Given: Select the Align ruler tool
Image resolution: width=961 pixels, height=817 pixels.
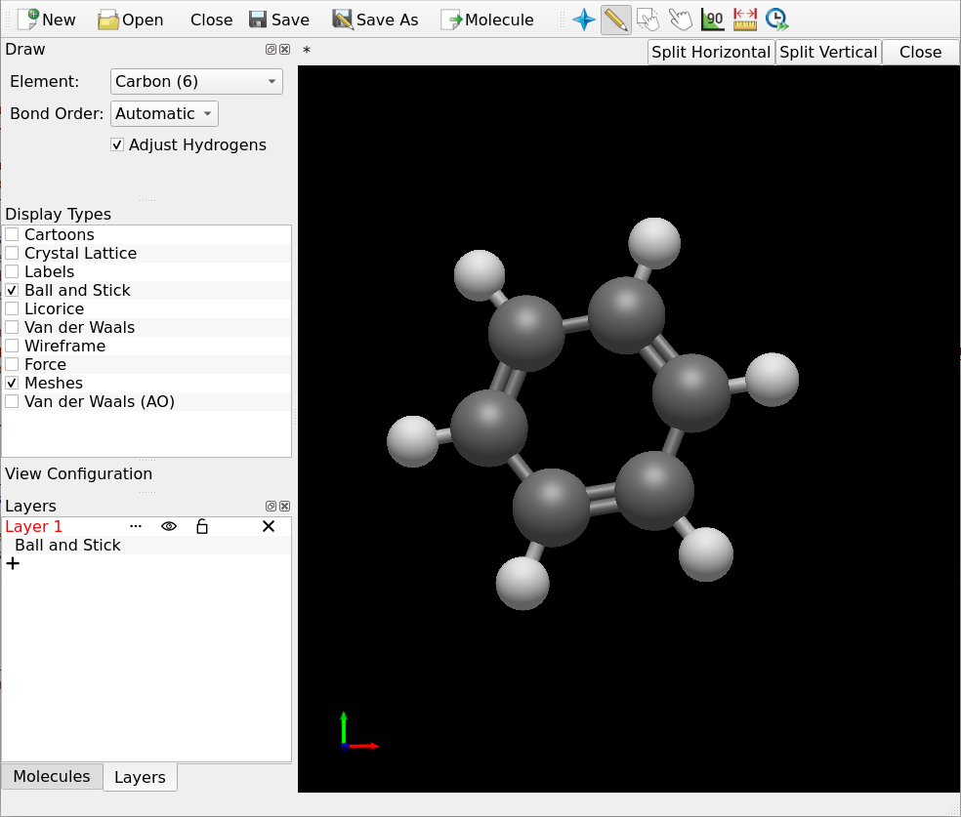Looking at the screenshot, I should 745,20.
